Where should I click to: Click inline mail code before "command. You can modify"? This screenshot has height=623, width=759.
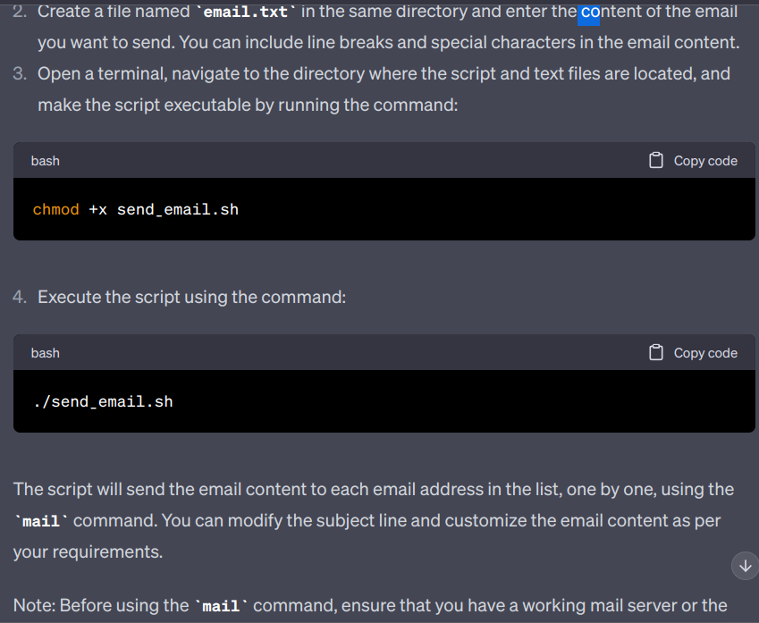tap(40, 521)
